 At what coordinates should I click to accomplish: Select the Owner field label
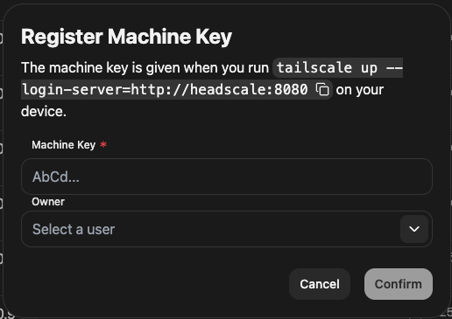[48, 202]
